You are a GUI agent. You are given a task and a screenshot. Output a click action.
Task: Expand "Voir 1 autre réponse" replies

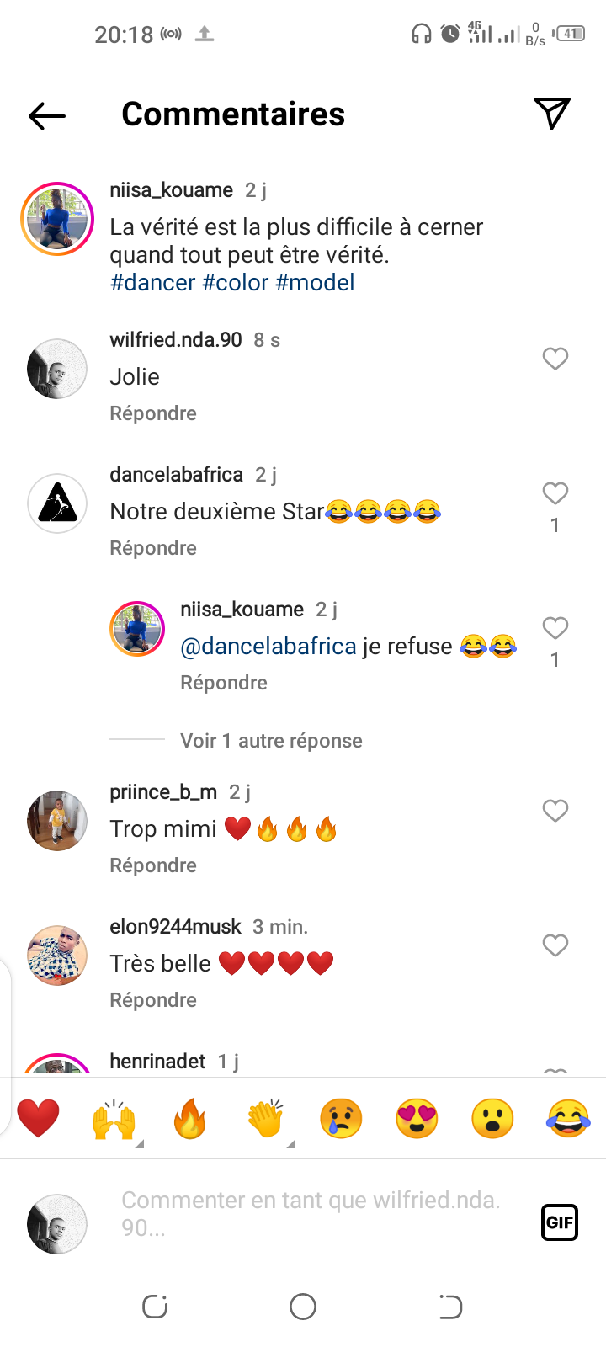[x=271, y=741]
